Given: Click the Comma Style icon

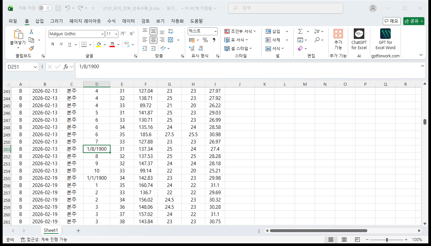Looking at the screenshot, I should [214, 40].
